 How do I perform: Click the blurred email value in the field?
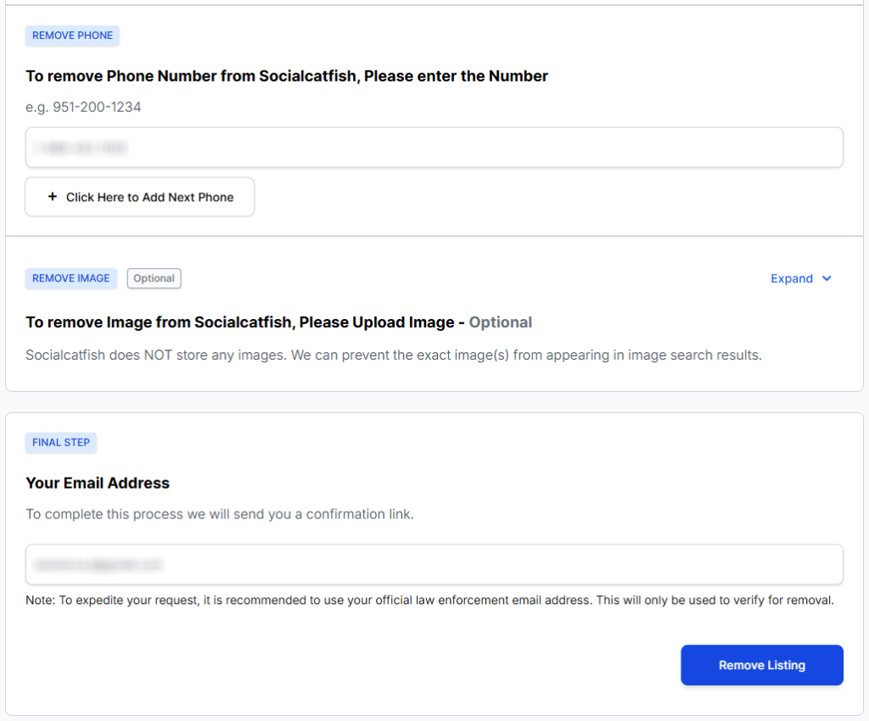tap(98, 565)
